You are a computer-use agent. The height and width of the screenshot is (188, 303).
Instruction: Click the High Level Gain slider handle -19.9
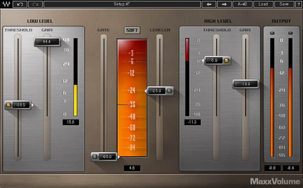pos(245,84)
